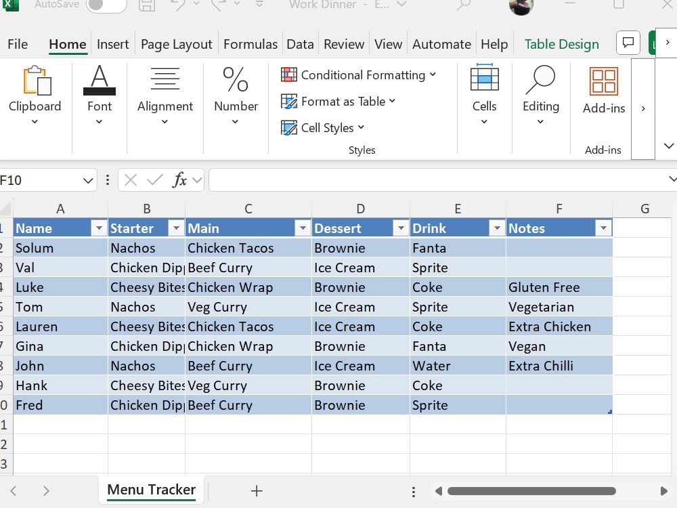Switch to the Review tab
The width and height of the screenshot is (677, 508).
pyautogui.click(x=344, y=44)
